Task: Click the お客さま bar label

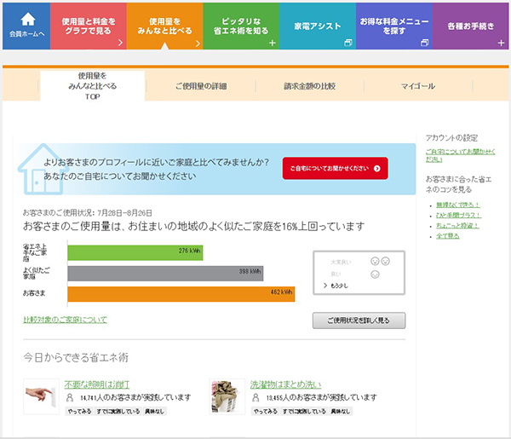Action: [x=34, y=293]
